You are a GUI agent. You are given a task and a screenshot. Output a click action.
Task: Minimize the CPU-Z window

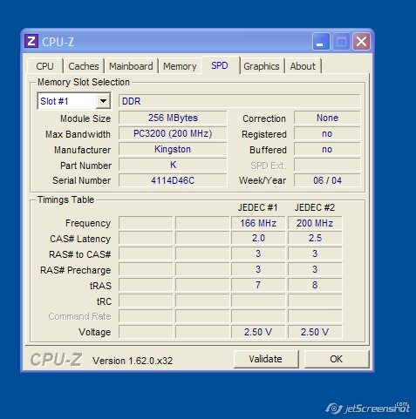point(321,41)
